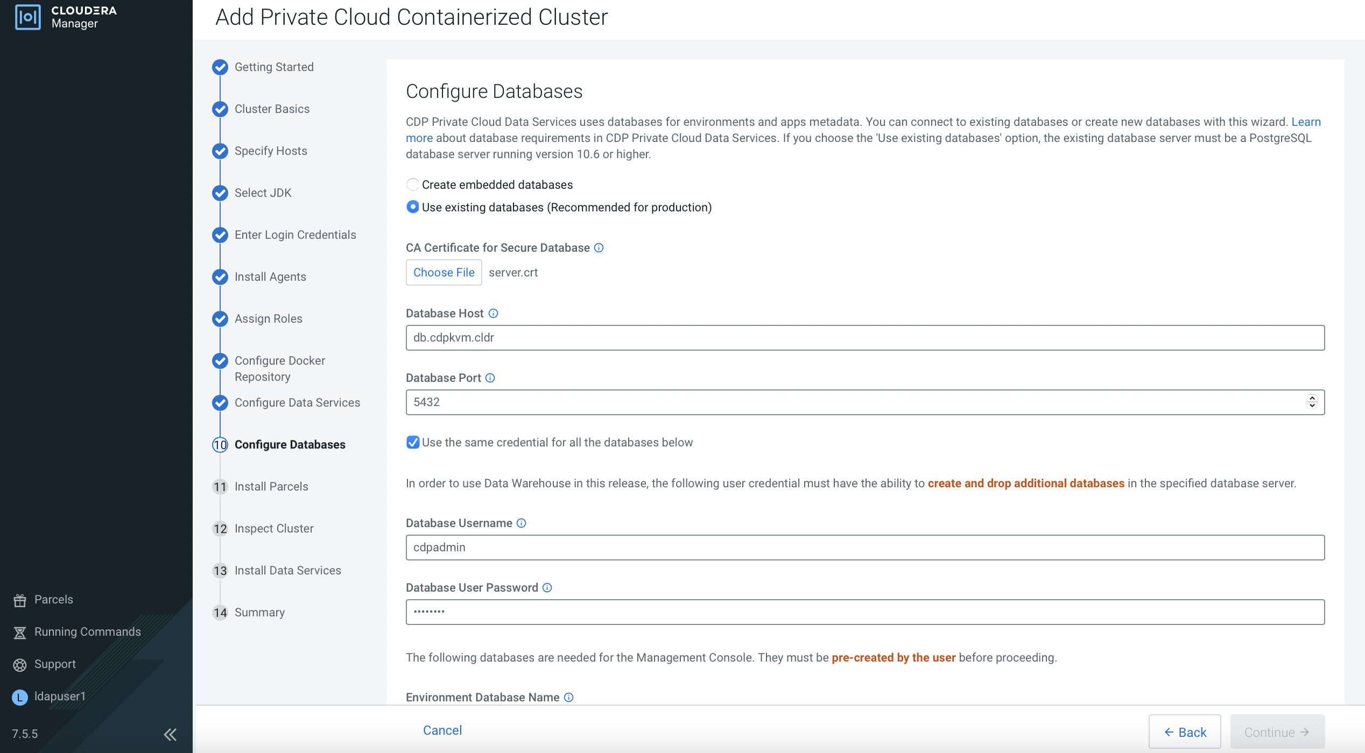
Task: Click info icon beside Database Username
Action: coord(521,523)
